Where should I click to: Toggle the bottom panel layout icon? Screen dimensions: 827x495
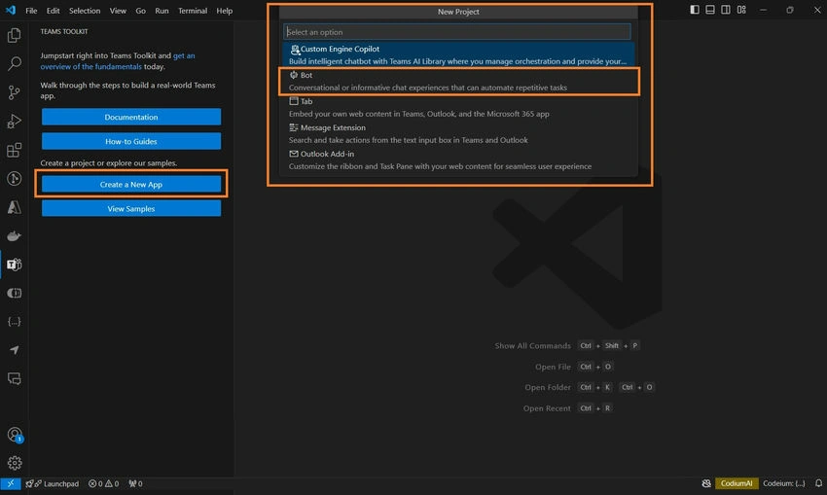710,10
